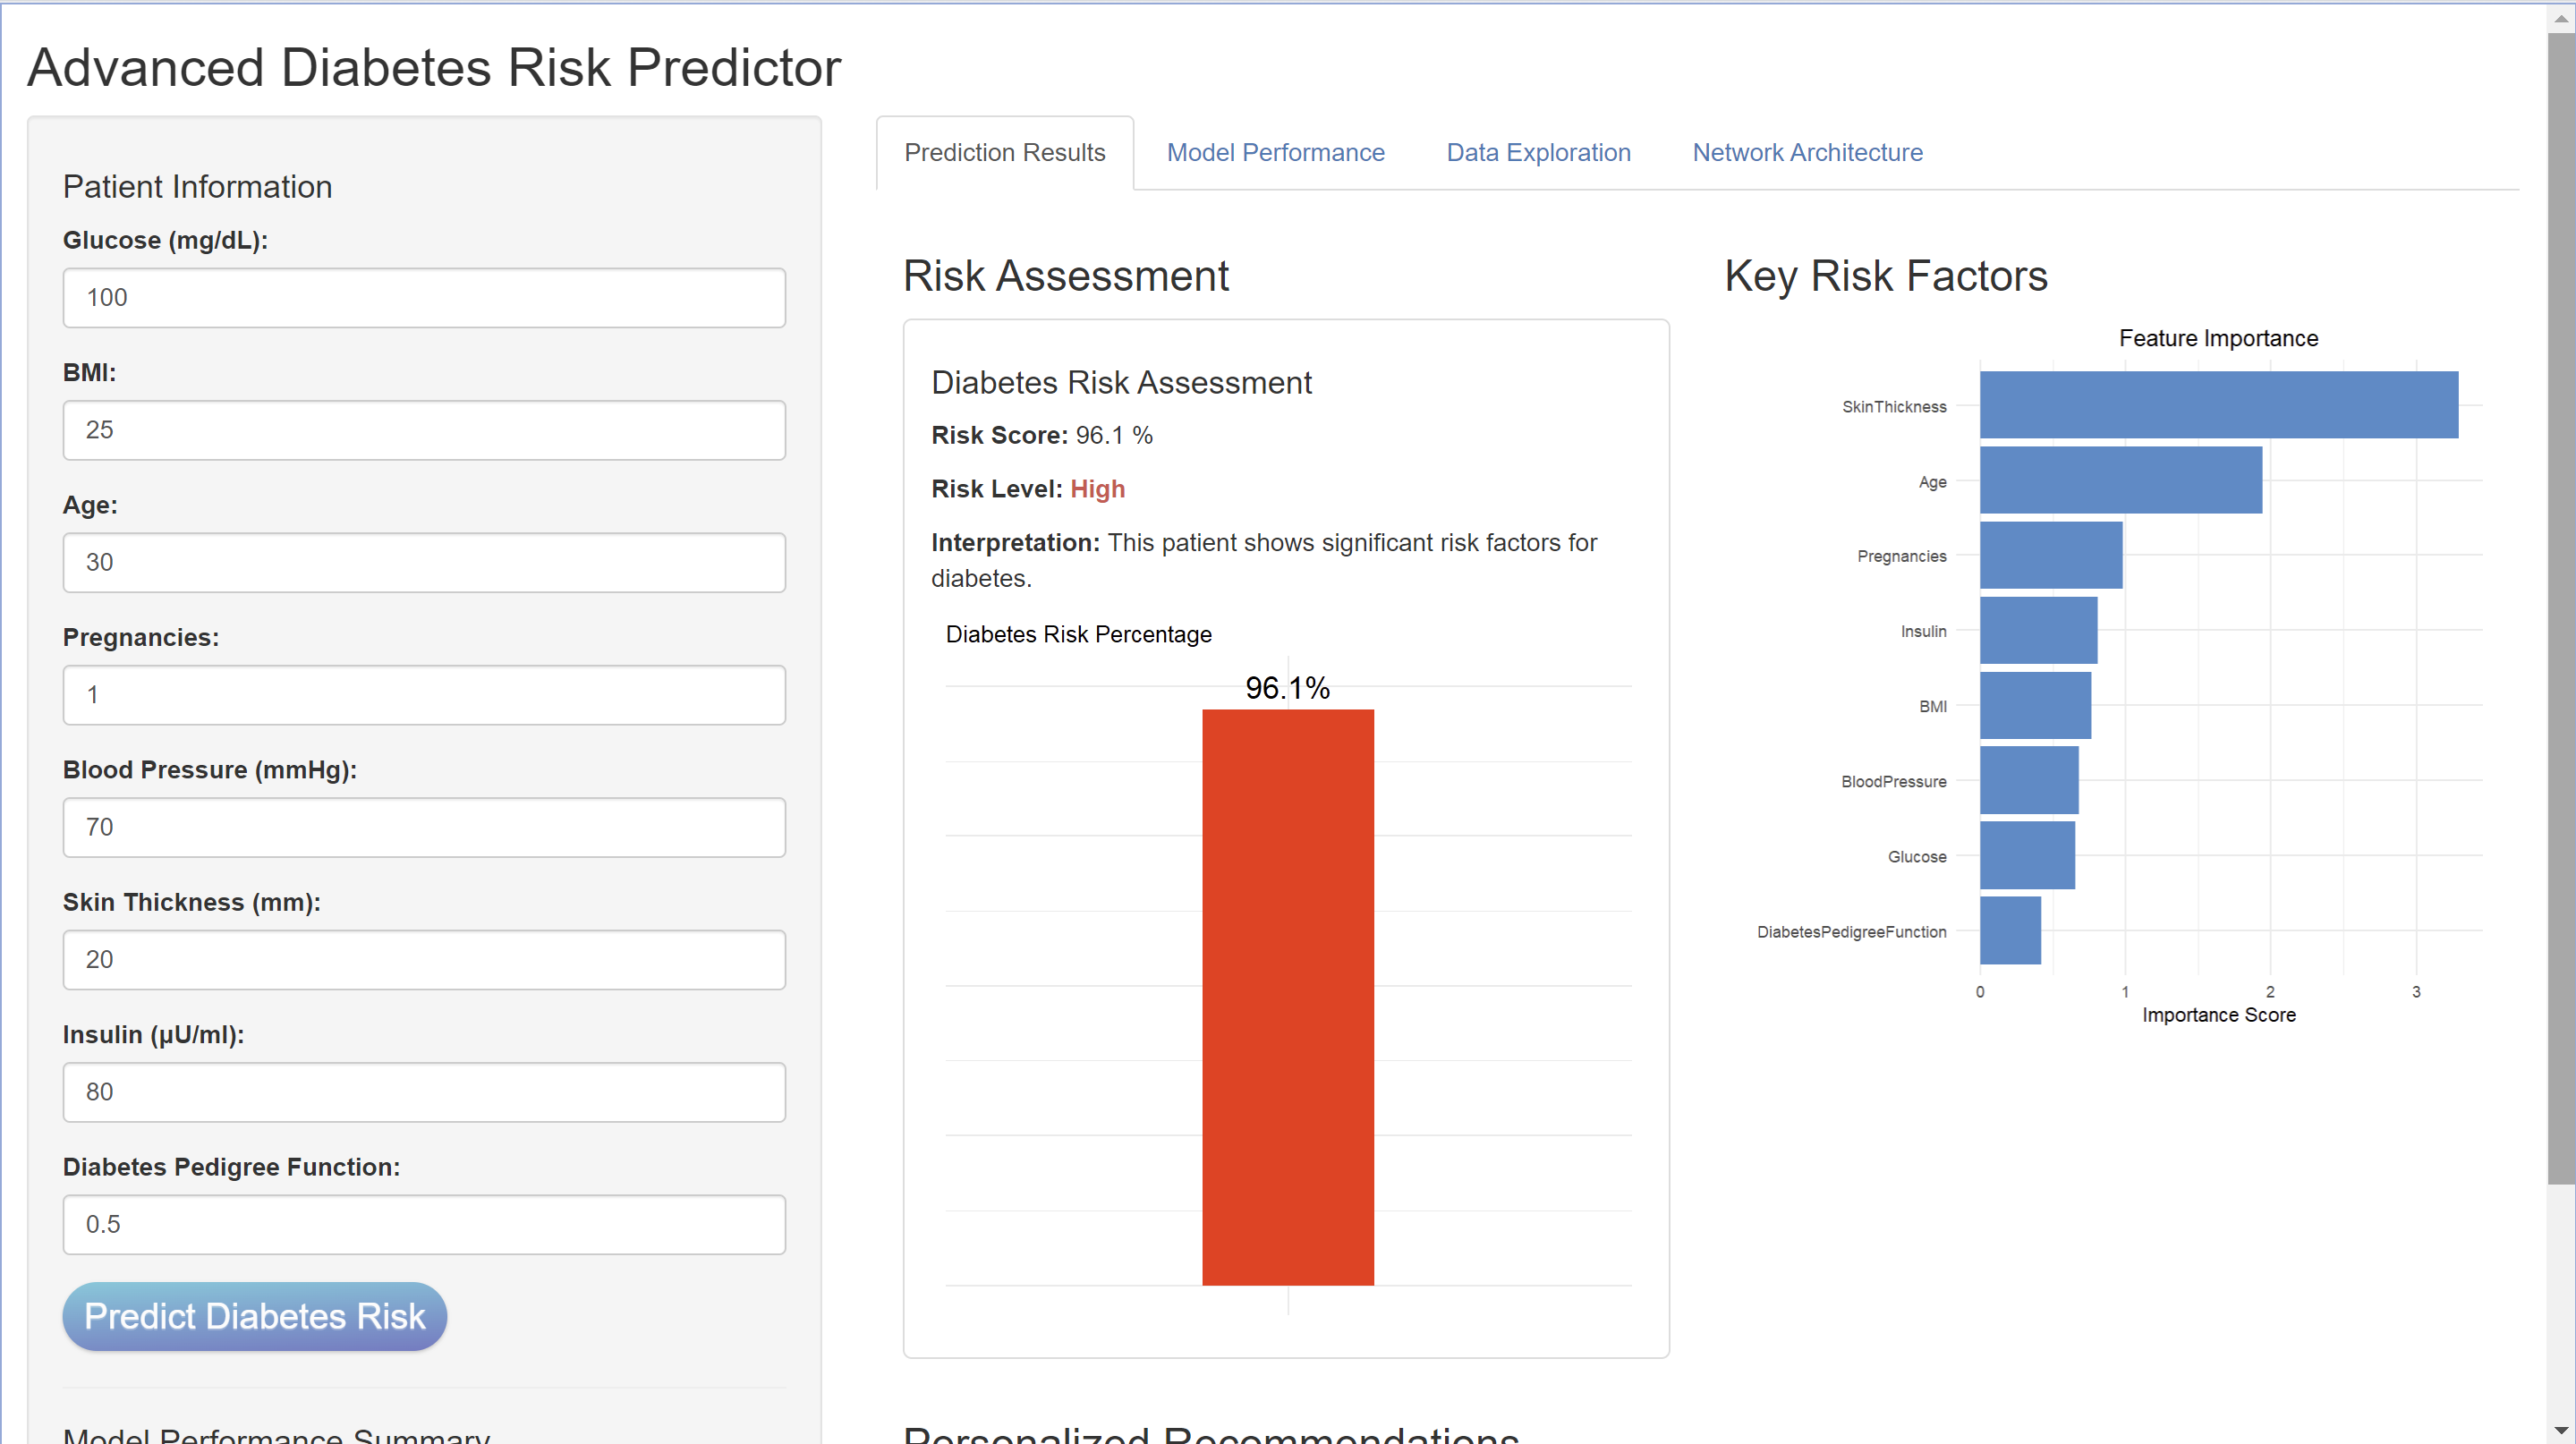Click the SkinThickness bar in Feature Importance

tap(2218, 405)
